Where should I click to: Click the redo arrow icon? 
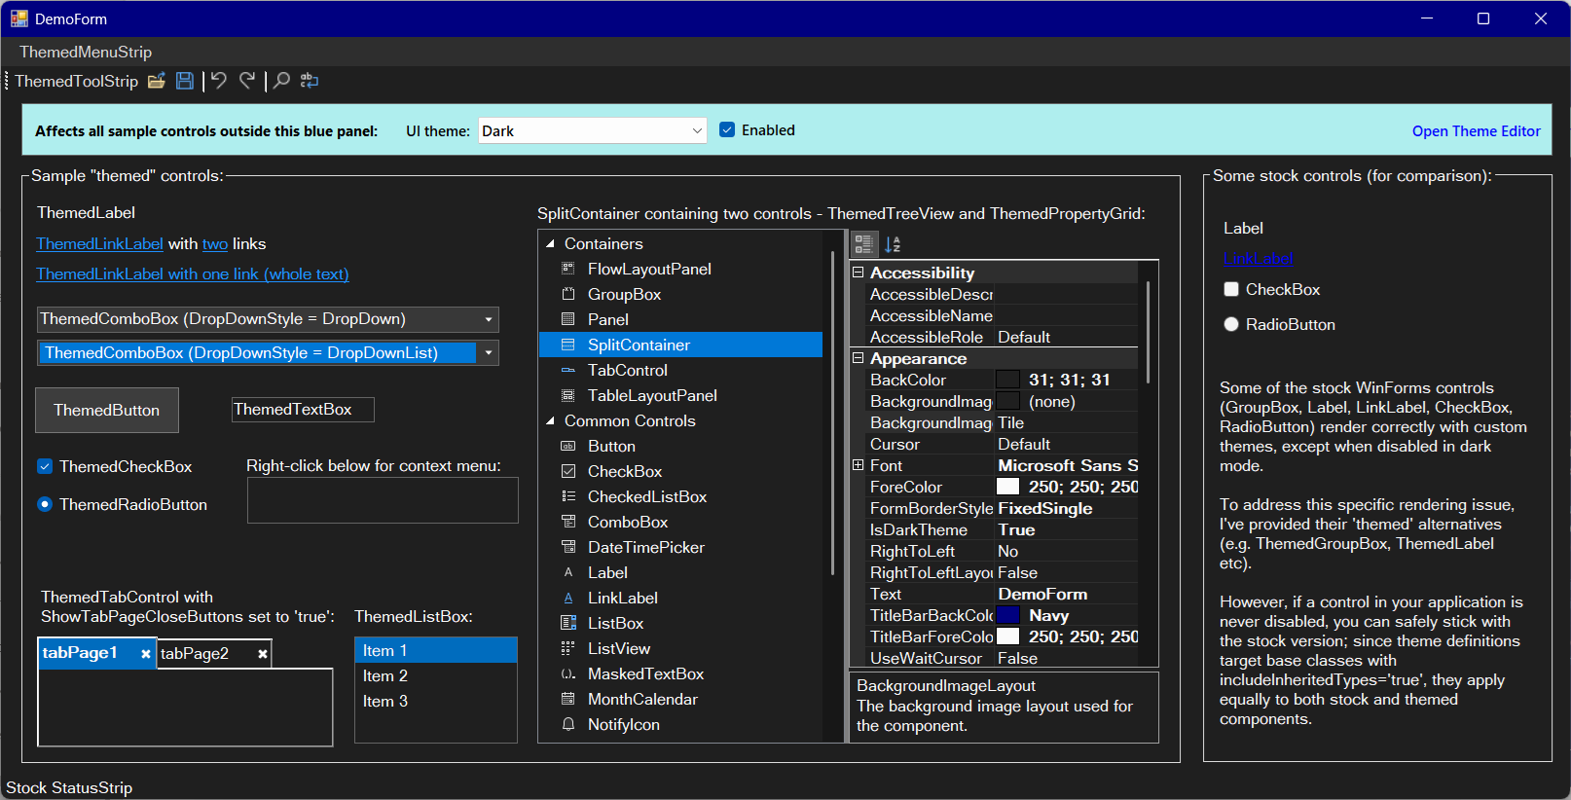(248, 81)
